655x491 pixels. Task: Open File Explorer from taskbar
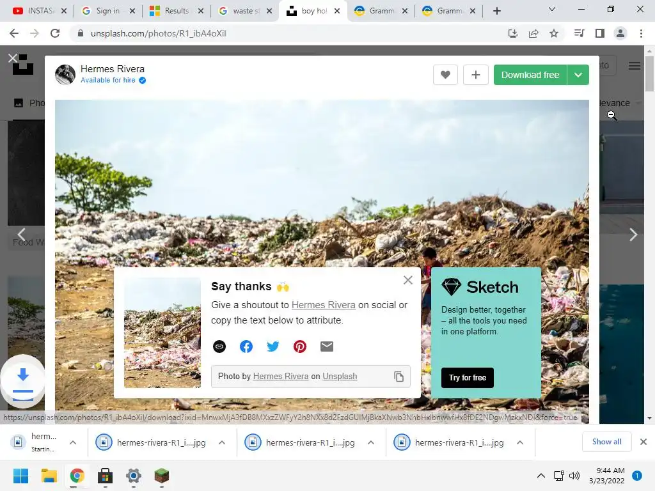pos(49,476)
